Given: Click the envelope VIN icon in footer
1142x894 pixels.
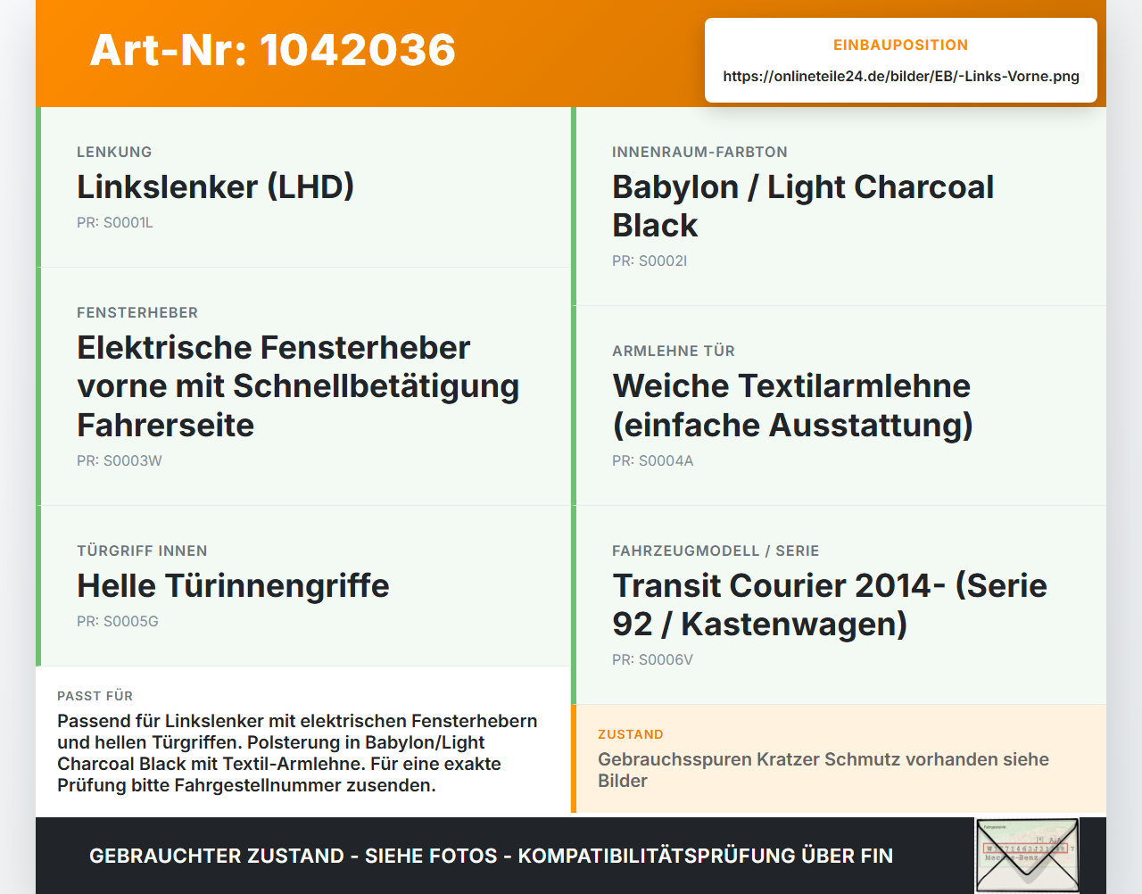Looking at the screenshot, I should pyautogui.click(x=1027, y=855).
